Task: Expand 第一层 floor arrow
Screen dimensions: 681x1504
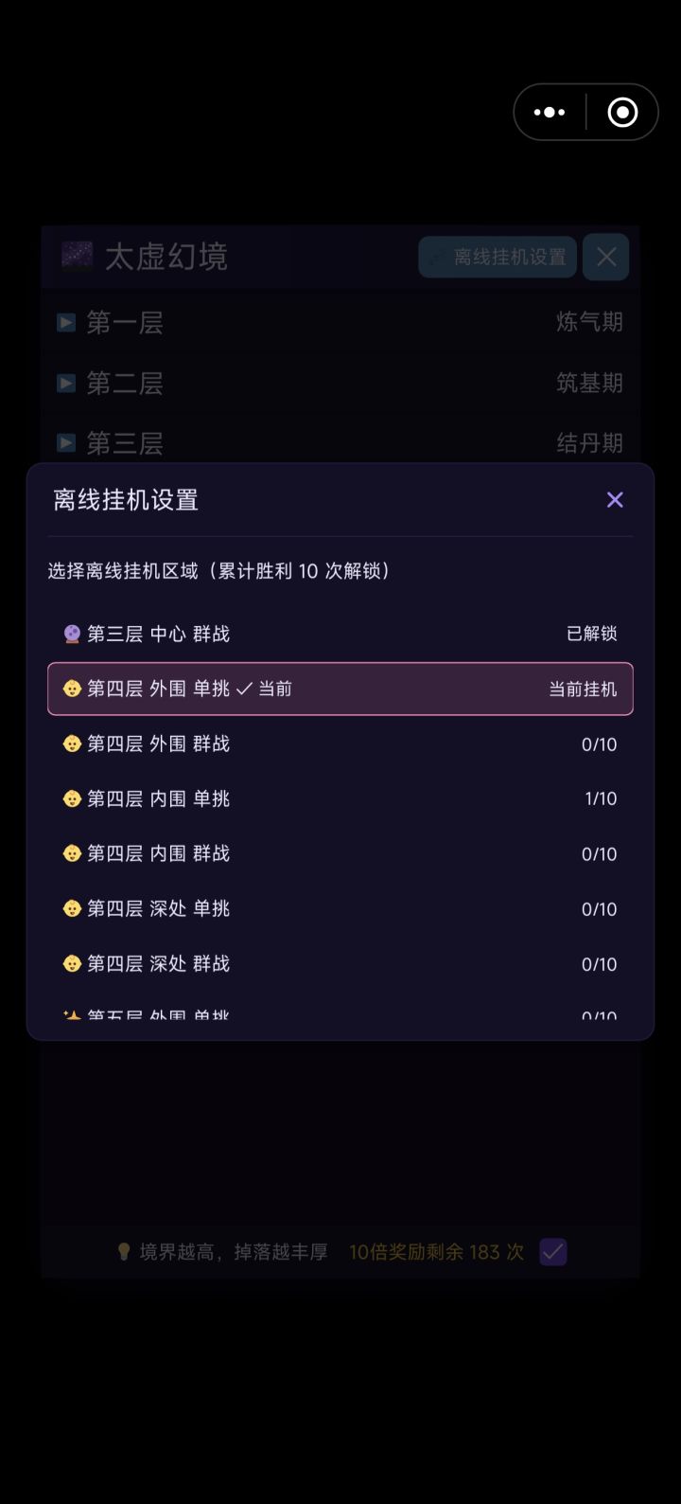Action: click(x=66, y=323)
